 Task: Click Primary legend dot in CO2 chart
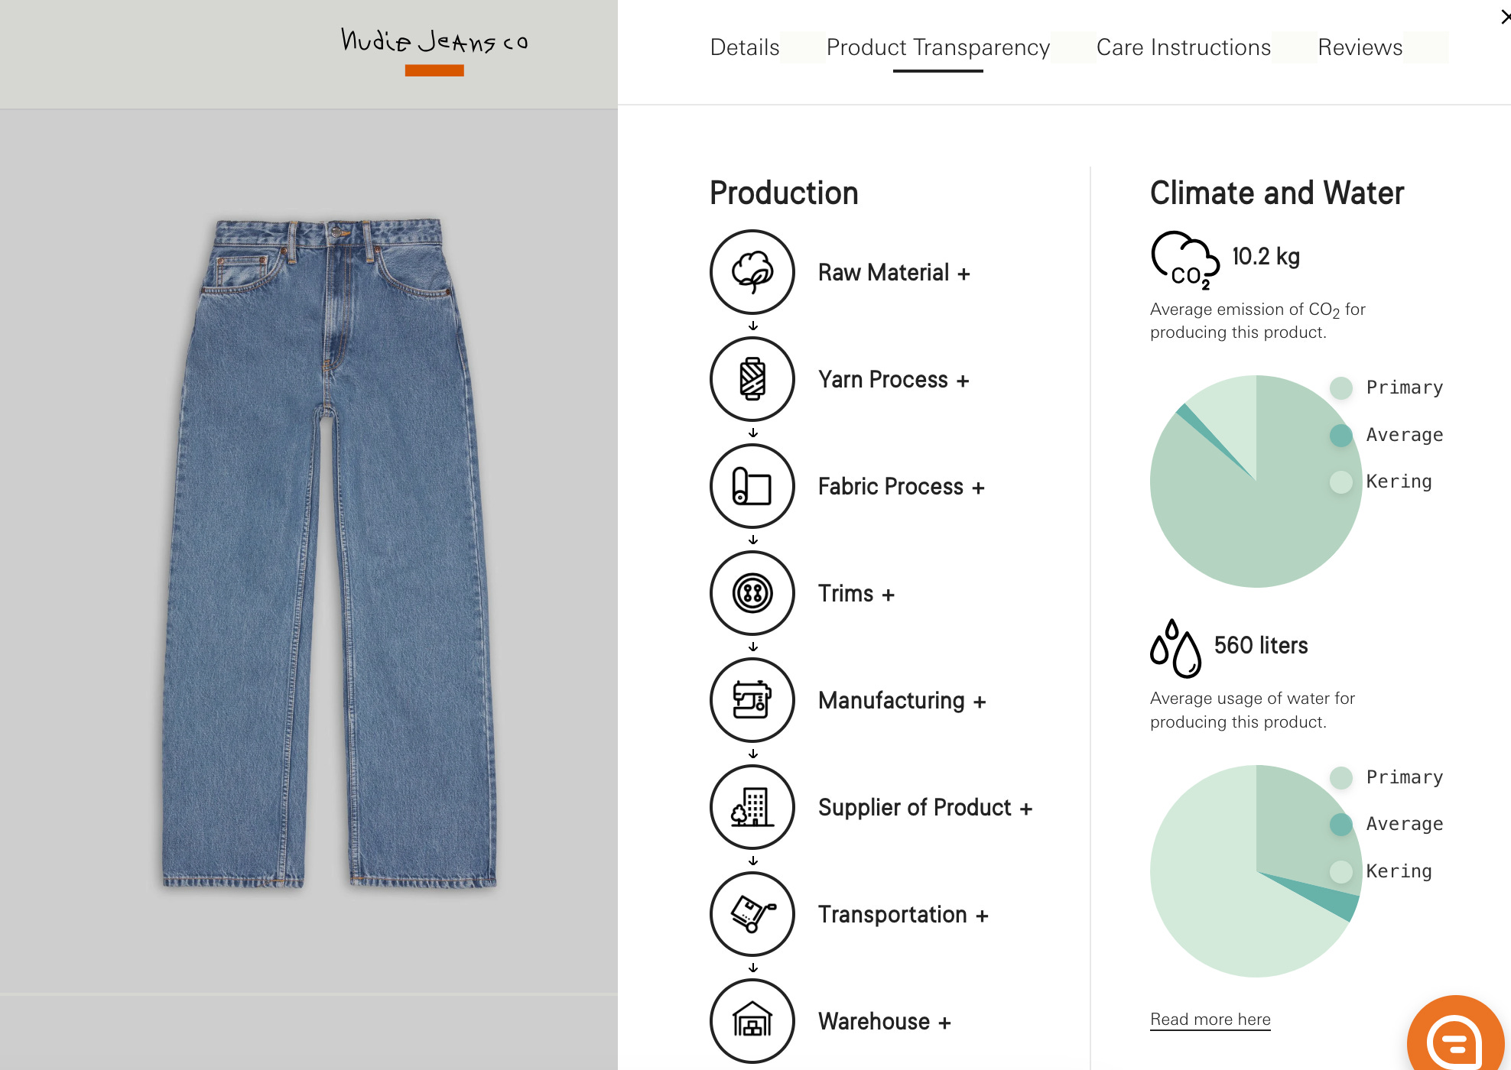1341,387
